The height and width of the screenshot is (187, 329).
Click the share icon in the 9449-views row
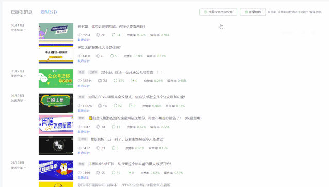click(x=129, y=172)
